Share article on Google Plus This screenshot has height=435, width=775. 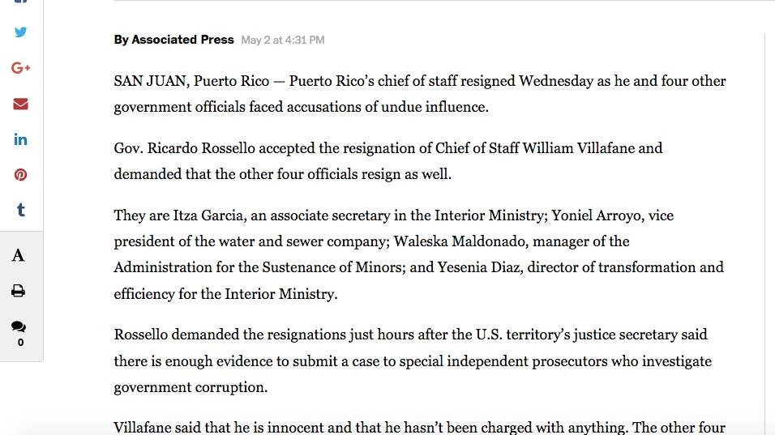coord(20,68)
